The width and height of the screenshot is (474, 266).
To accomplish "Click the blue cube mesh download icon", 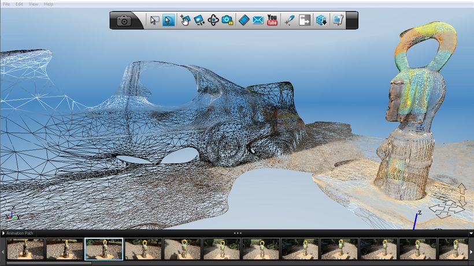I will pos(321,21).
